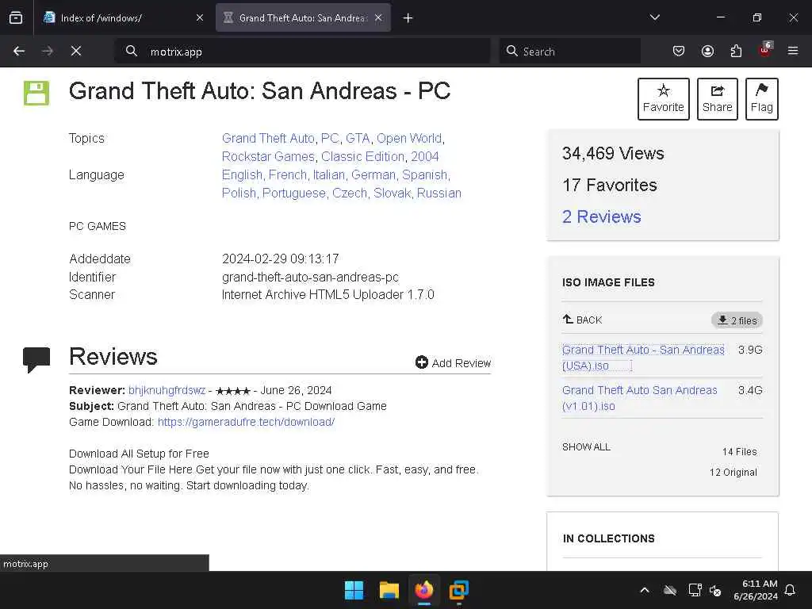Viewport: 812px width, 609px height.
Task: Click the network display tray icon
Action: (695, 590)
